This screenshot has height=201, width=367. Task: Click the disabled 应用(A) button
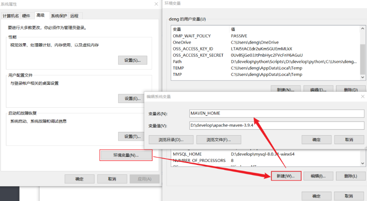(144, 179)
